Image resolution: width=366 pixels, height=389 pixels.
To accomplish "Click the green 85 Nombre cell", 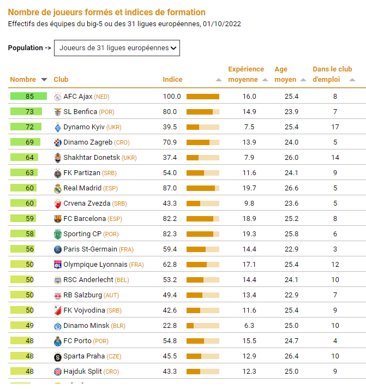I will click(x=29, y=97).
